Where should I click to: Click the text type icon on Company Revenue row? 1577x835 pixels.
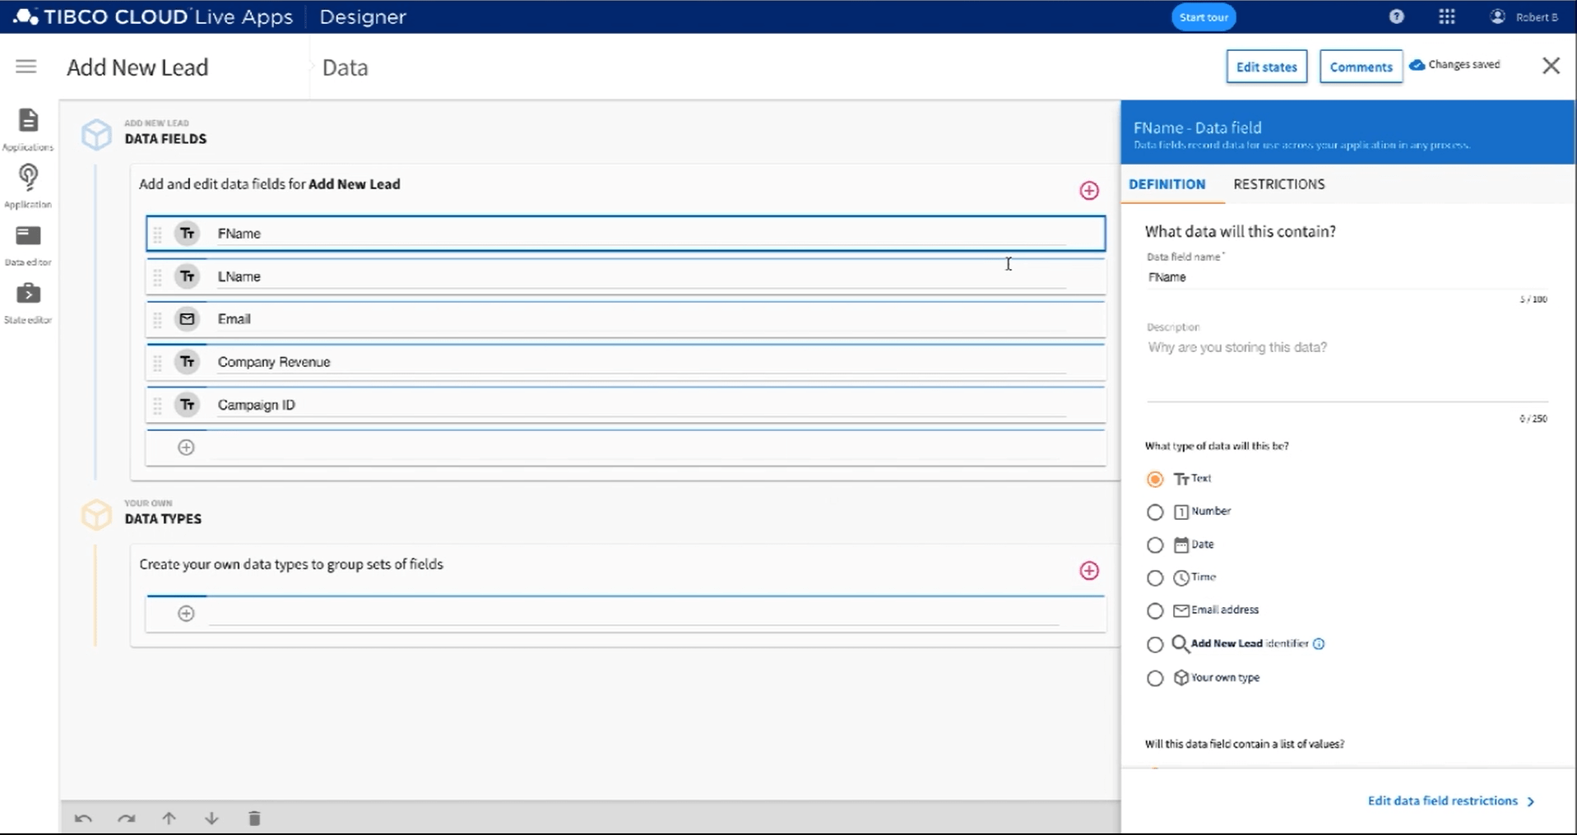point(188,362)
